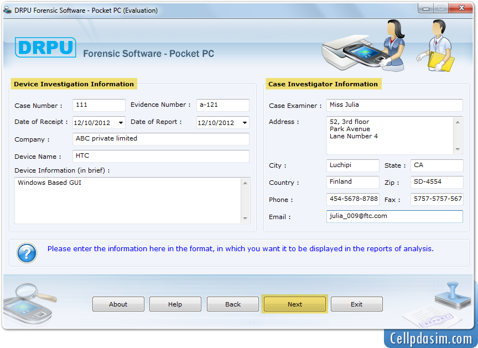Click the Case Examiner field
Image resolution: width=478 pixels, height=348 pixels.
[x=395, y=105]
